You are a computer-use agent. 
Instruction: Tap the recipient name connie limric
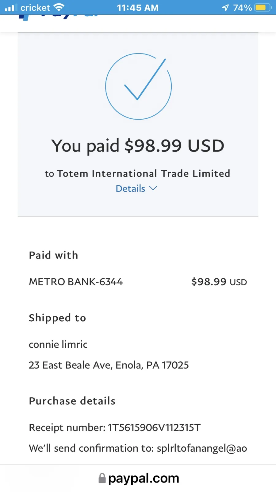[x=58, y=344]
